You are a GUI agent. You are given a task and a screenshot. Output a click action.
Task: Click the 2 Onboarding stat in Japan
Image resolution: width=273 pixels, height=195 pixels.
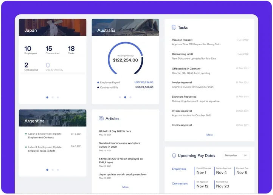click(x=31, y=67)
